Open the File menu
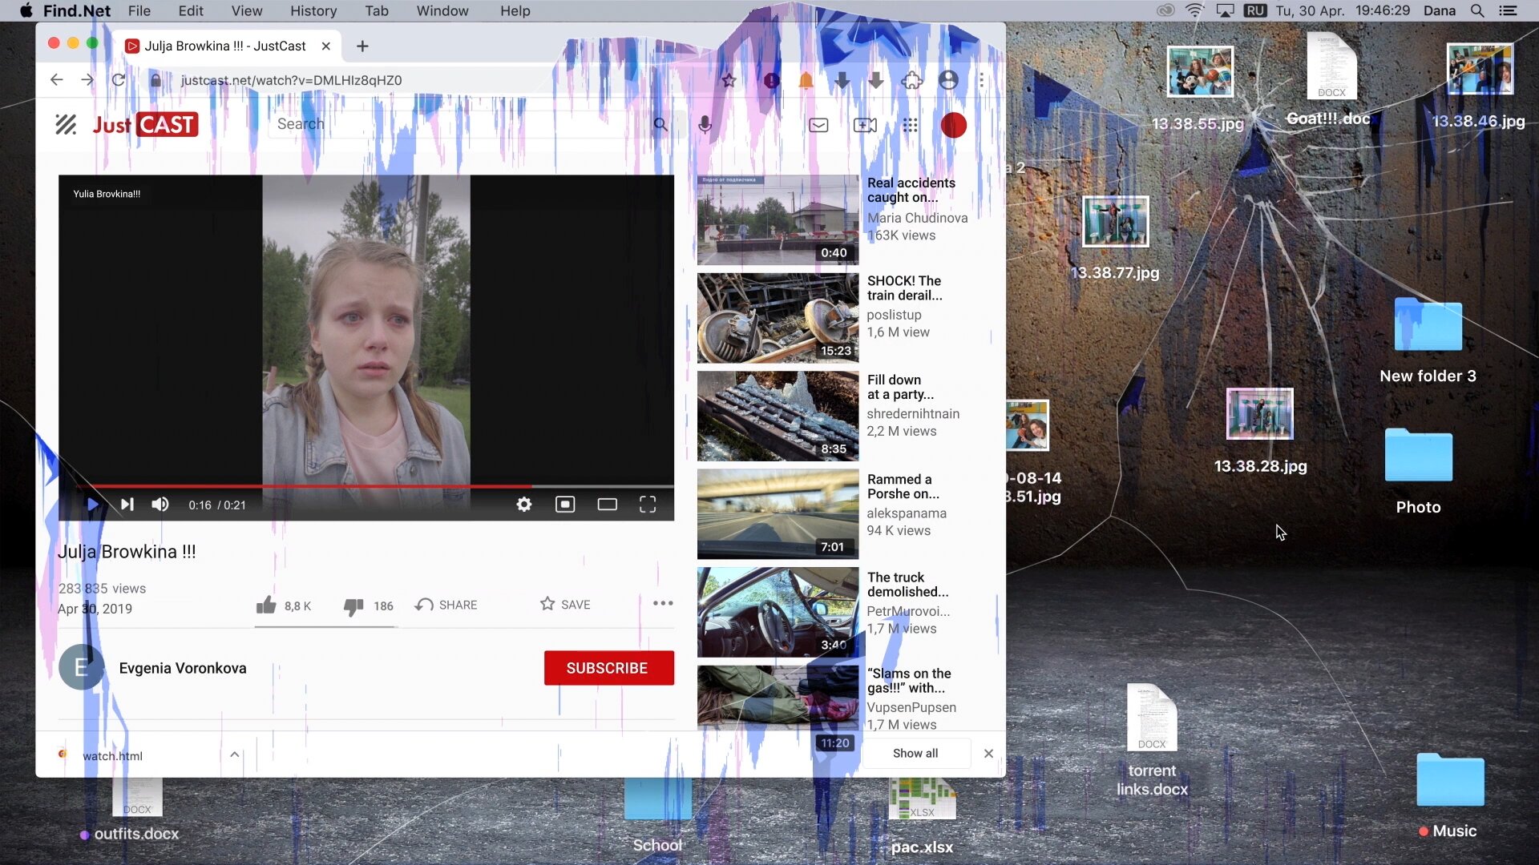This screenshot has width=1539, height=865. tap(139, 10)
